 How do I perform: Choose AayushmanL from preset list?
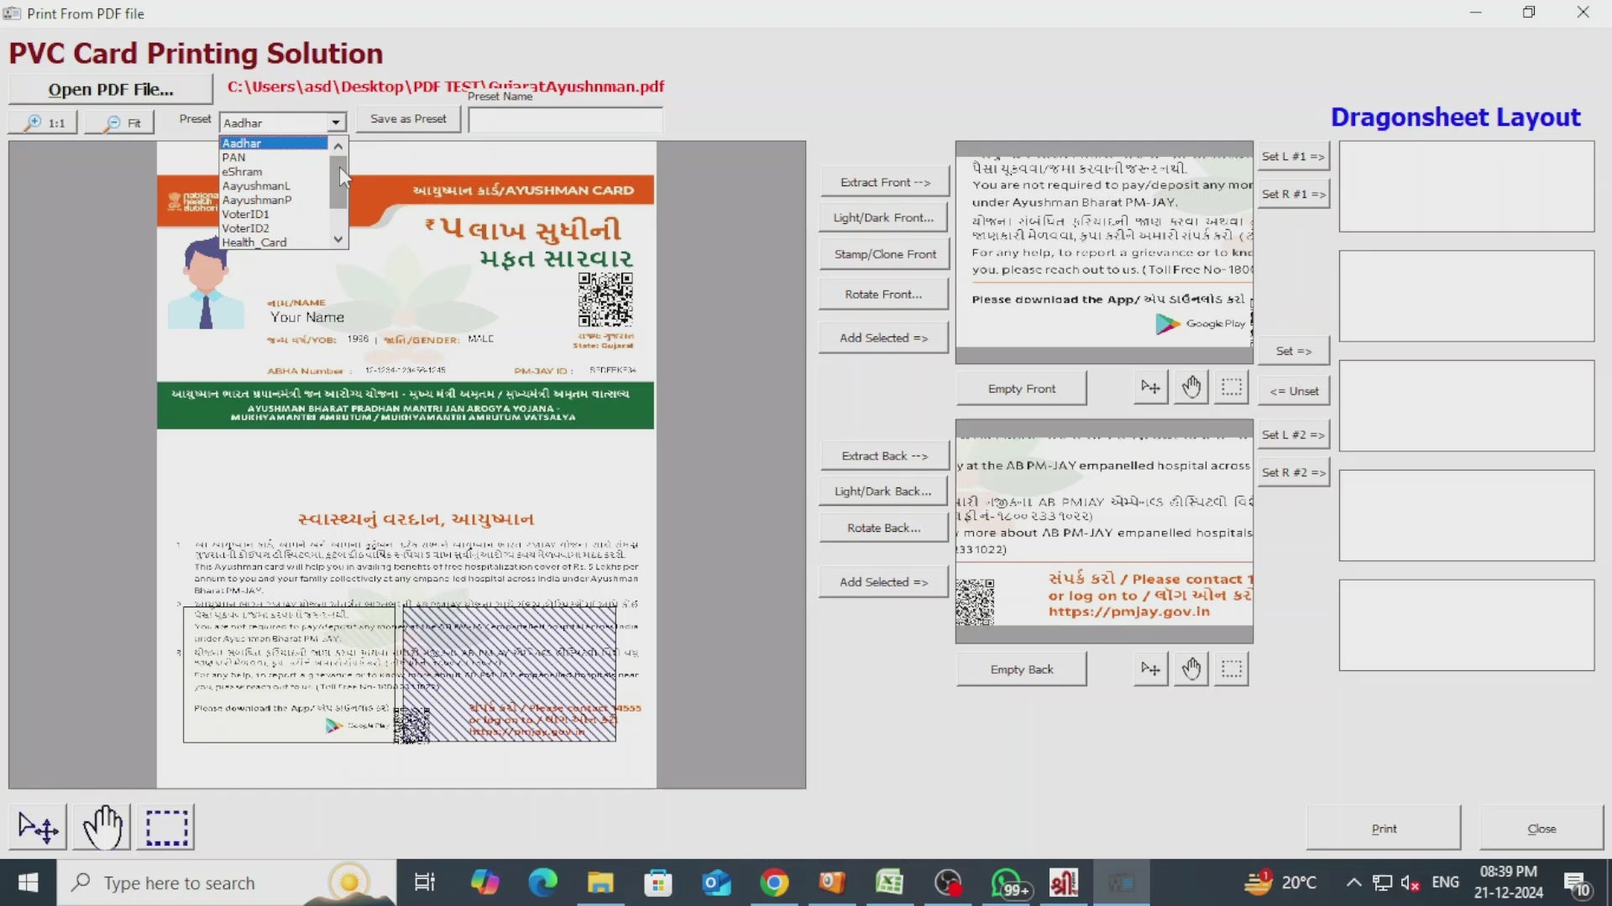[x=256, y=186]
